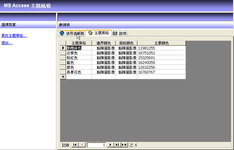This screenshot has height=150, width=234.
Task: Click 邊界顏色 cell in the 橄欖綠色 row
Action: tap(104, 48)
